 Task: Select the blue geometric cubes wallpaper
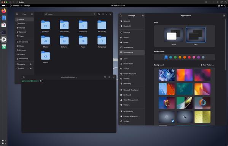tap(167, 75)
